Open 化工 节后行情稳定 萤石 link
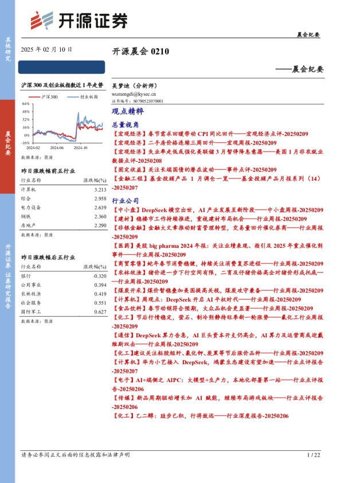Viewport: 341px width, 483px height. (218, 322)
